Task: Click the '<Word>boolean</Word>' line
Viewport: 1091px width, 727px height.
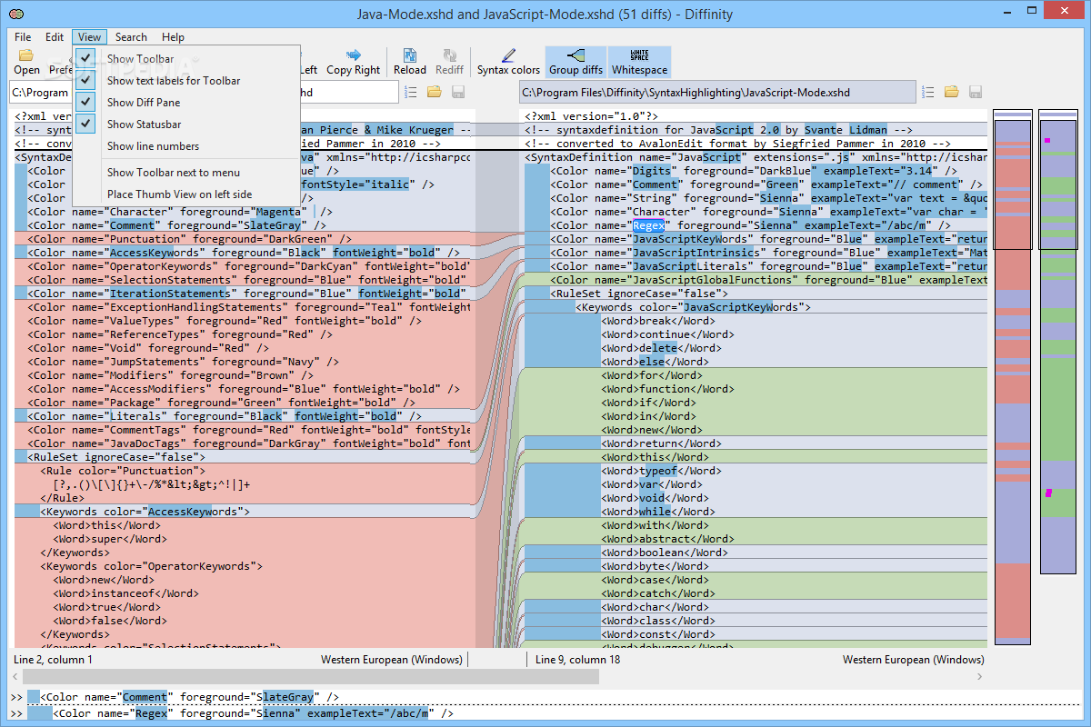Action: click(x=664, y=553)
